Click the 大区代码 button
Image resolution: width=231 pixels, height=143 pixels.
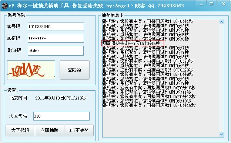pyautogui.click(x=20, y=130)
